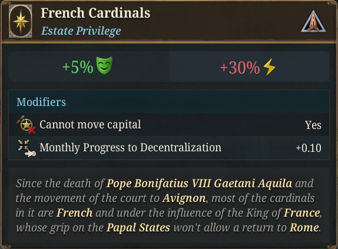Click Monthly Progress to Decentralization row
Image resolution: width=338 pixels, height=249 pixels.
click(169, 148)
